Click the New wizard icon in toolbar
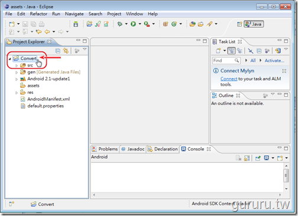 coord(12,24)
